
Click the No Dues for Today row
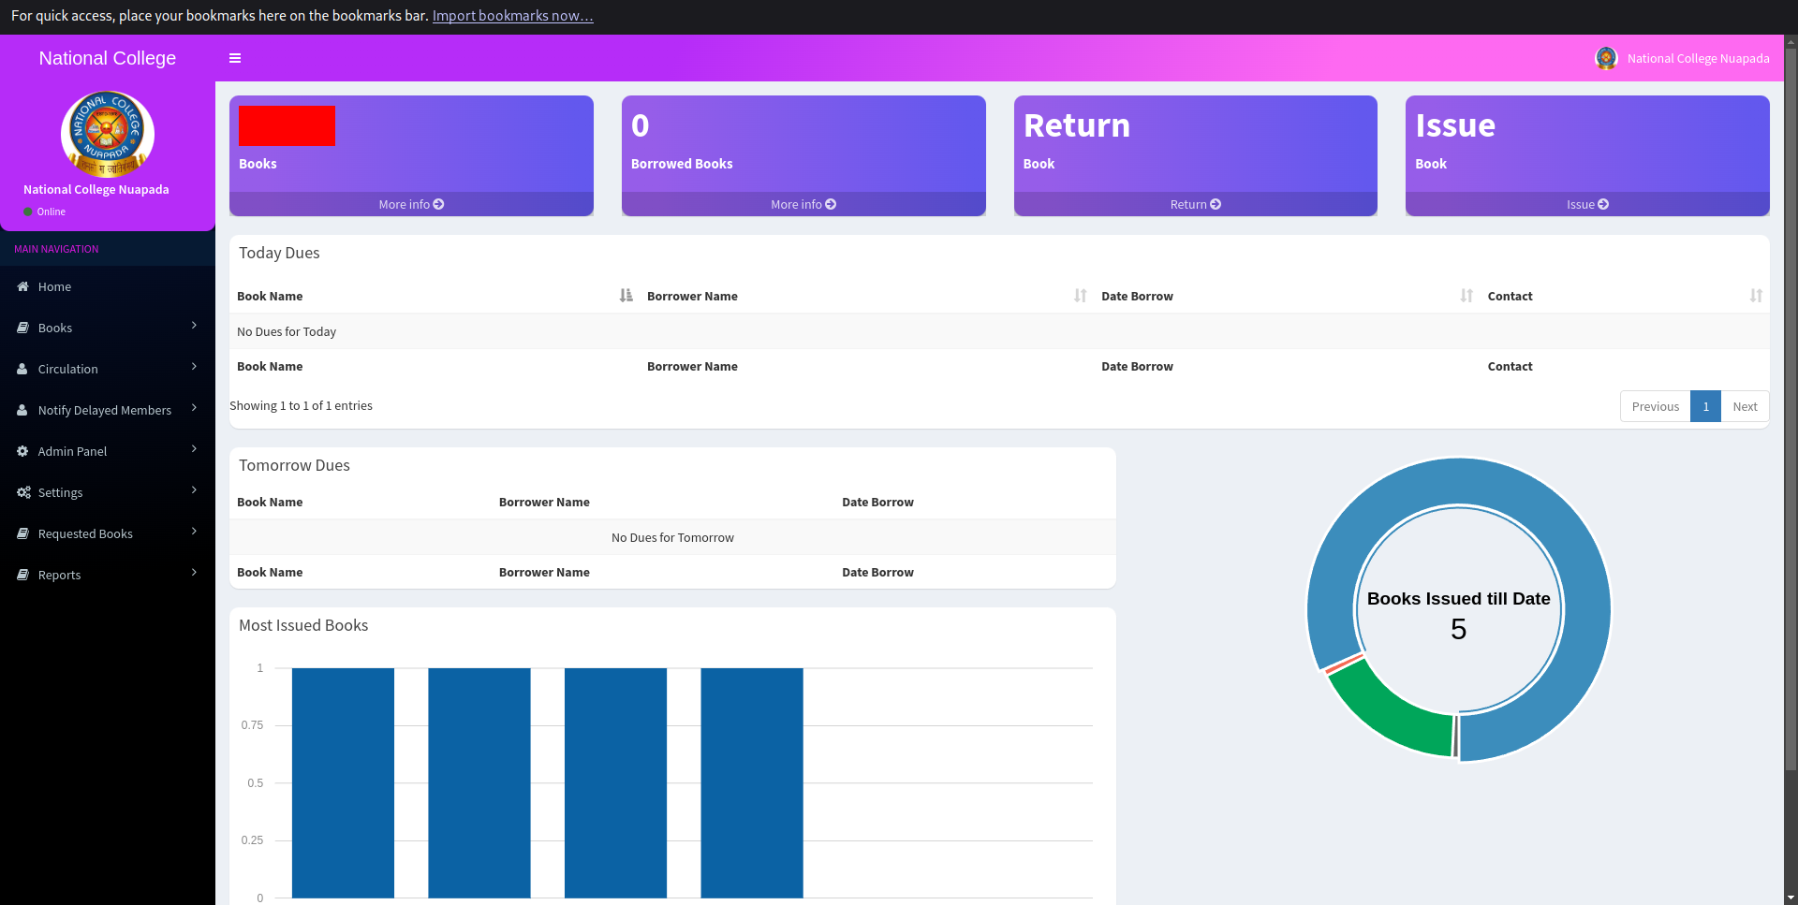[x=999, y=331]
